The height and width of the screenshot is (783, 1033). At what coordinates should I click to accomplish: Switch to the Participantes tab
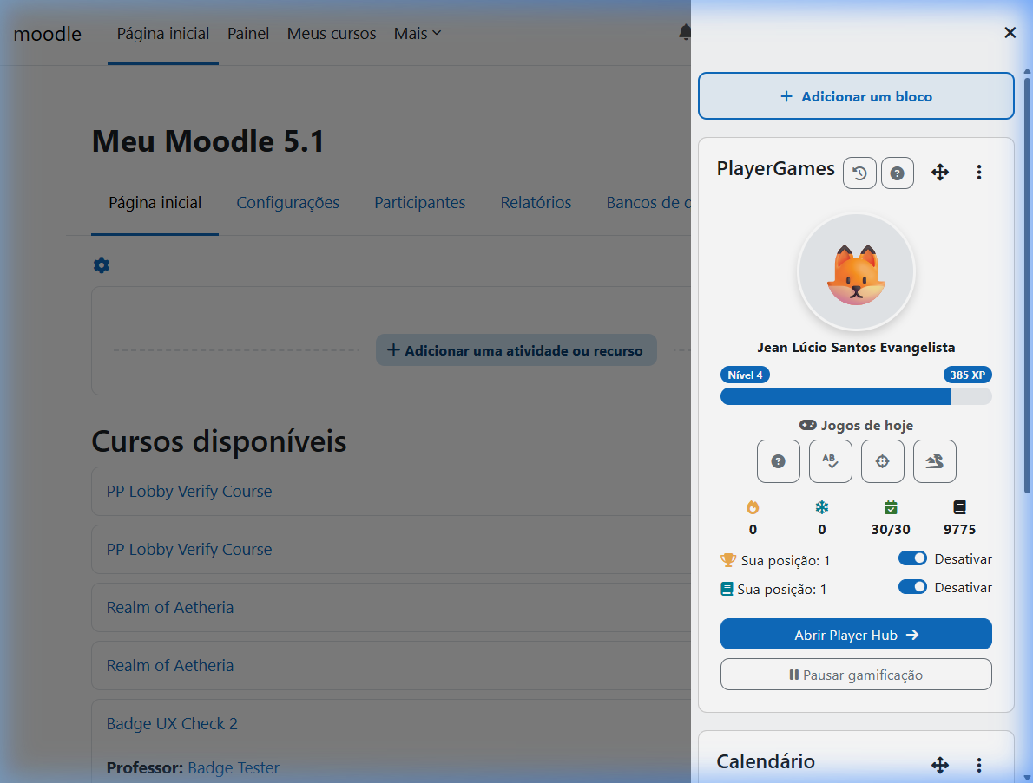[419, 203]
